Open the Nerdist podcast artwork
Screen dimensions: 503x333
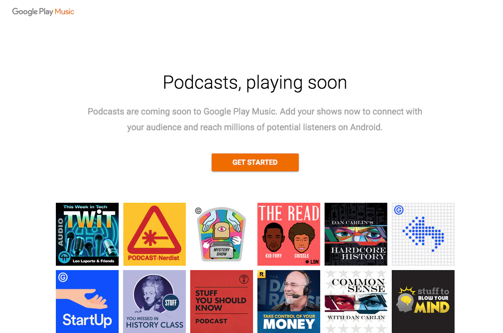click(x=154, y=234)
